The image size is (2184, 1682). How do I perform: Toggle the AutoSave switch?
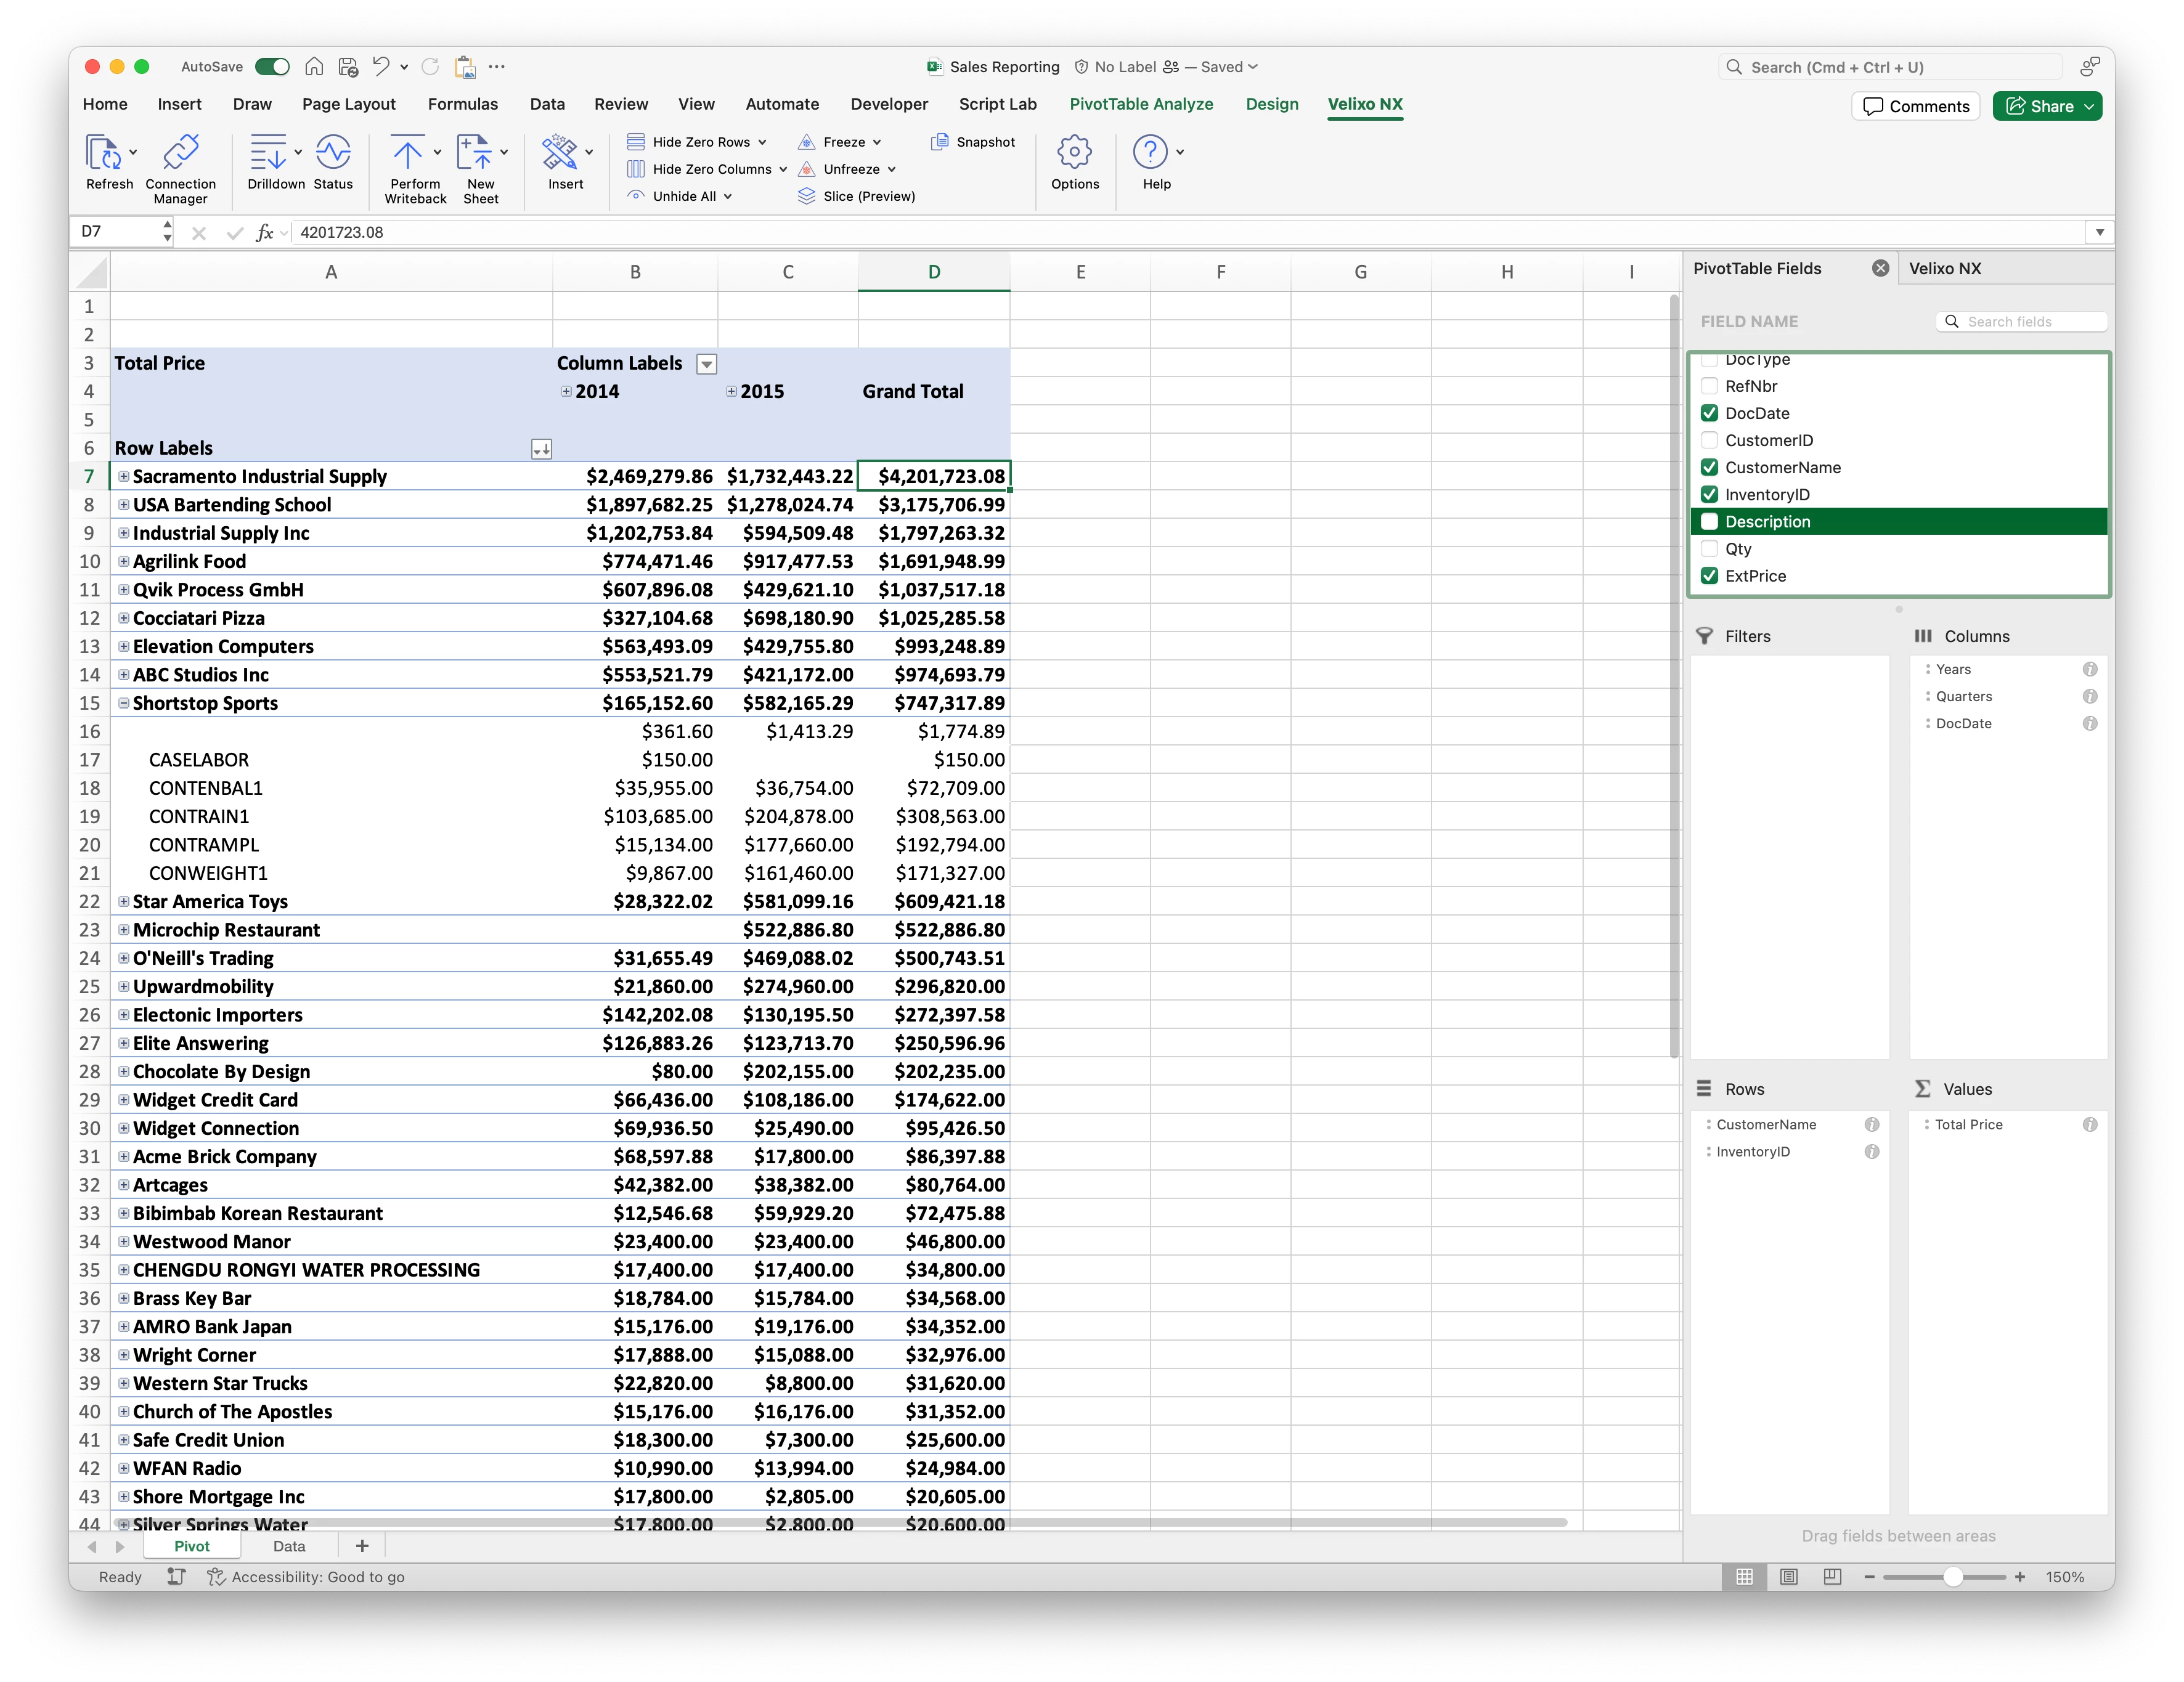tap(272, 67)
